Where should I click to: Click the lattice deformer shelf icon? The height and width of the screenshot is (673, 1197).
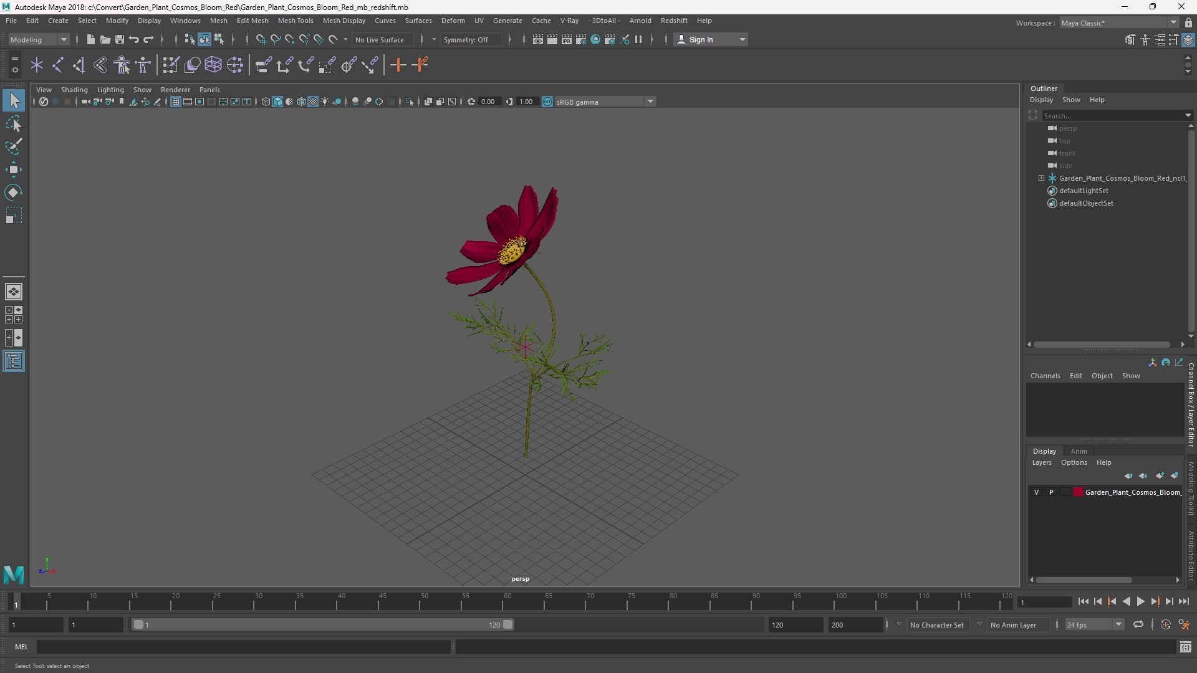pos(213,65)
